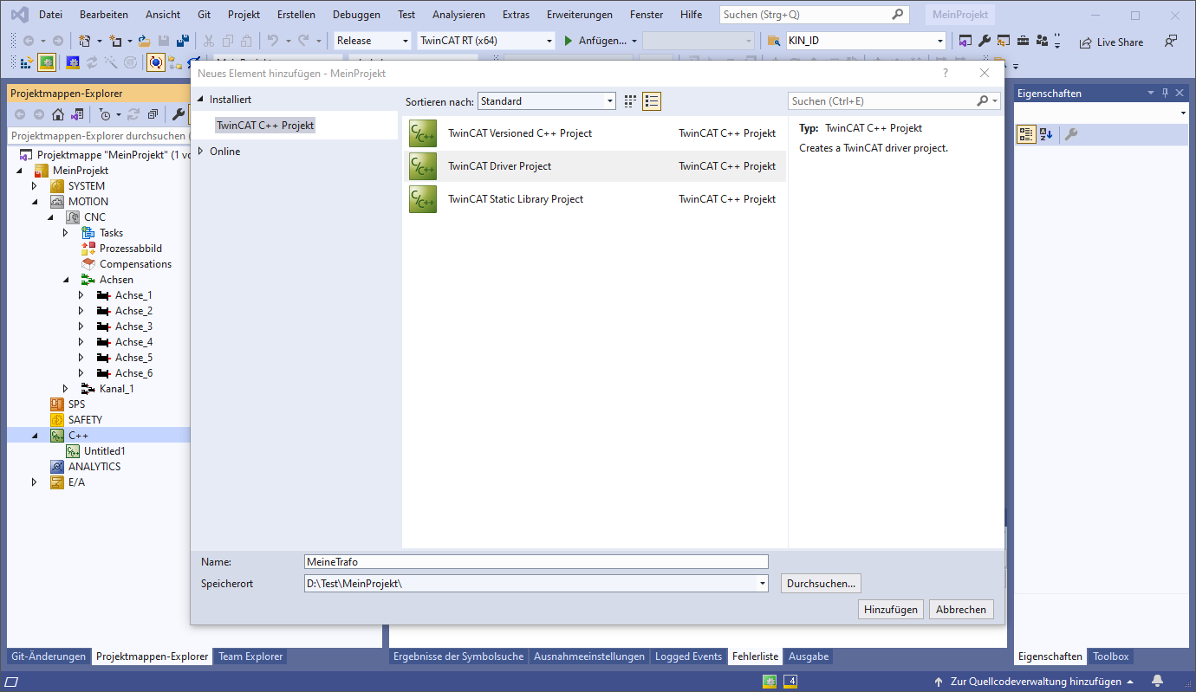This screenshot has height=692, width=1196.
Task: Click the Collapse All icon in Projektmappen-Explorer
Action: click(x=153, y=114)
